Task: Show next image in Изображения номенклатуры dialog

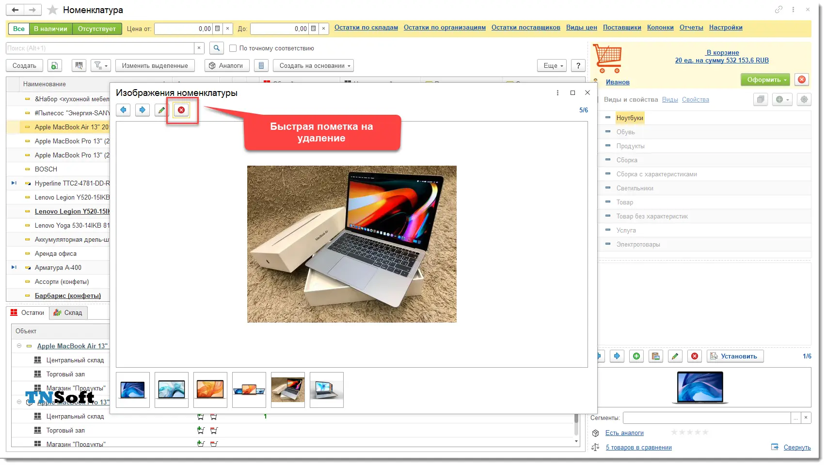Action: point(142,110)
